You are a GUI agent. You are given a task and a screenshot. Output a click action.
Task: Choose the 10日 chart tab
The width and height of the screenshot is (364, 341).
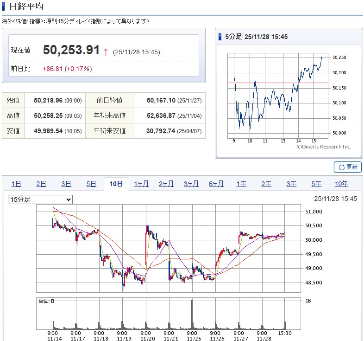click(x=116, y=184)
